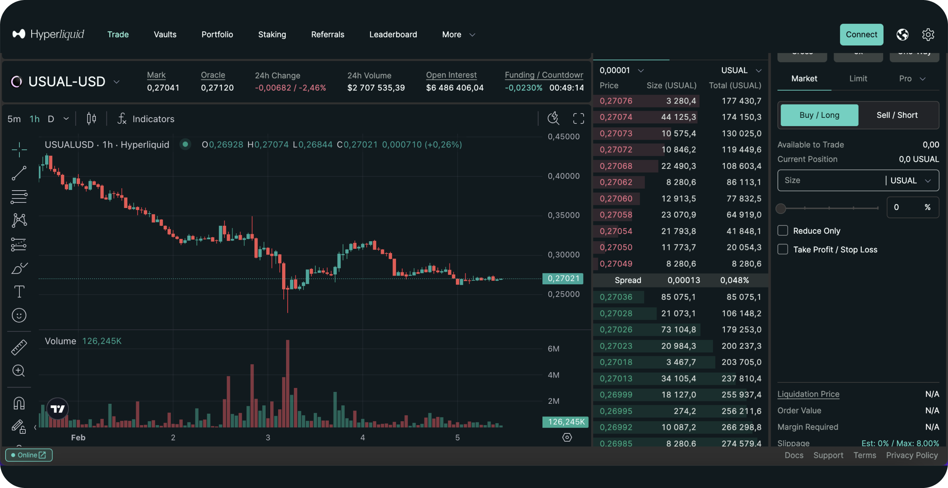Open the Online status external link
The height and width of the screenshot is (488, 948).
pyautogui.click(x=29, y=455)
